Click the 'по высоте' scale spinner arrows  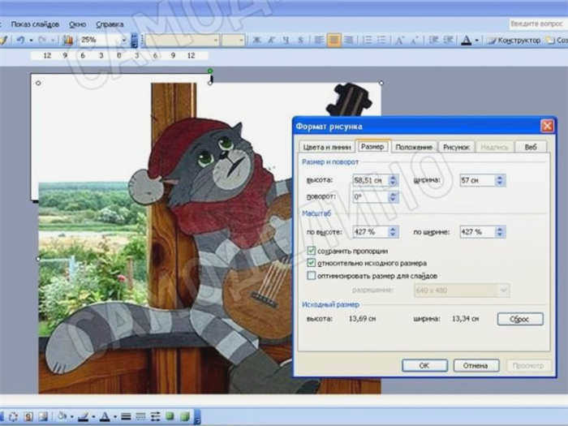(394, 232)
